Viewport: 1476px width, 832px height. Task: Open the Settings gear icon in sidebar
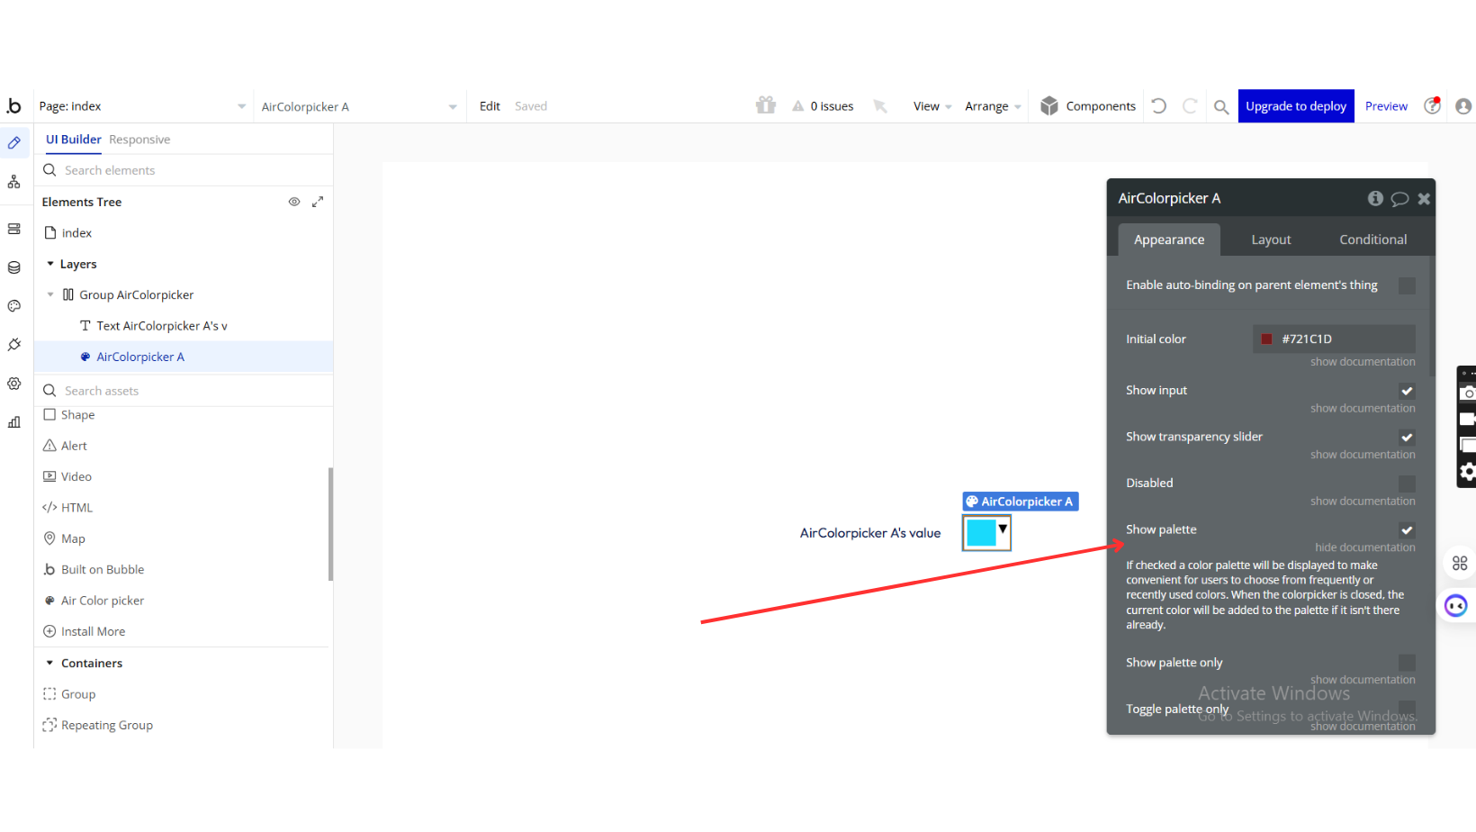[x=14, y=384]
